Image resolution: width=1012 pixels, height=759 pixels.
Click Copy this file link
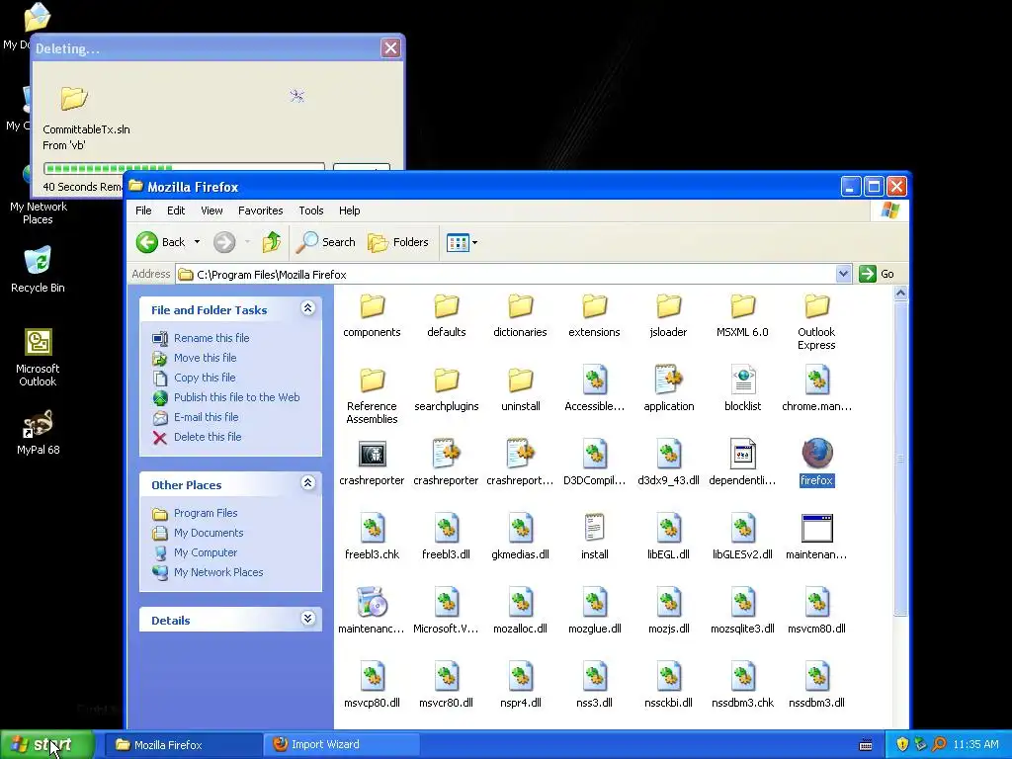(x=205, y=378)
